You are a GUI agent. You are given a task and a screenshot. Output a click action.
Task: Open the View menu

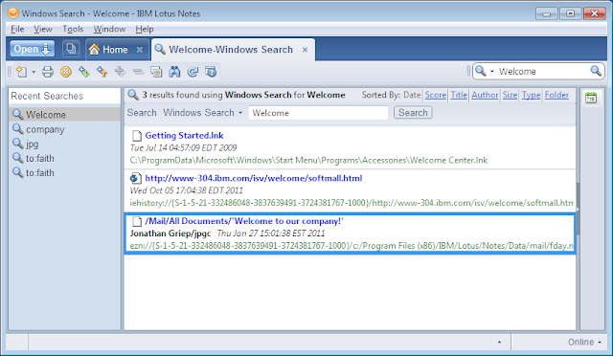pyautogui.click(x=42, y=29)
